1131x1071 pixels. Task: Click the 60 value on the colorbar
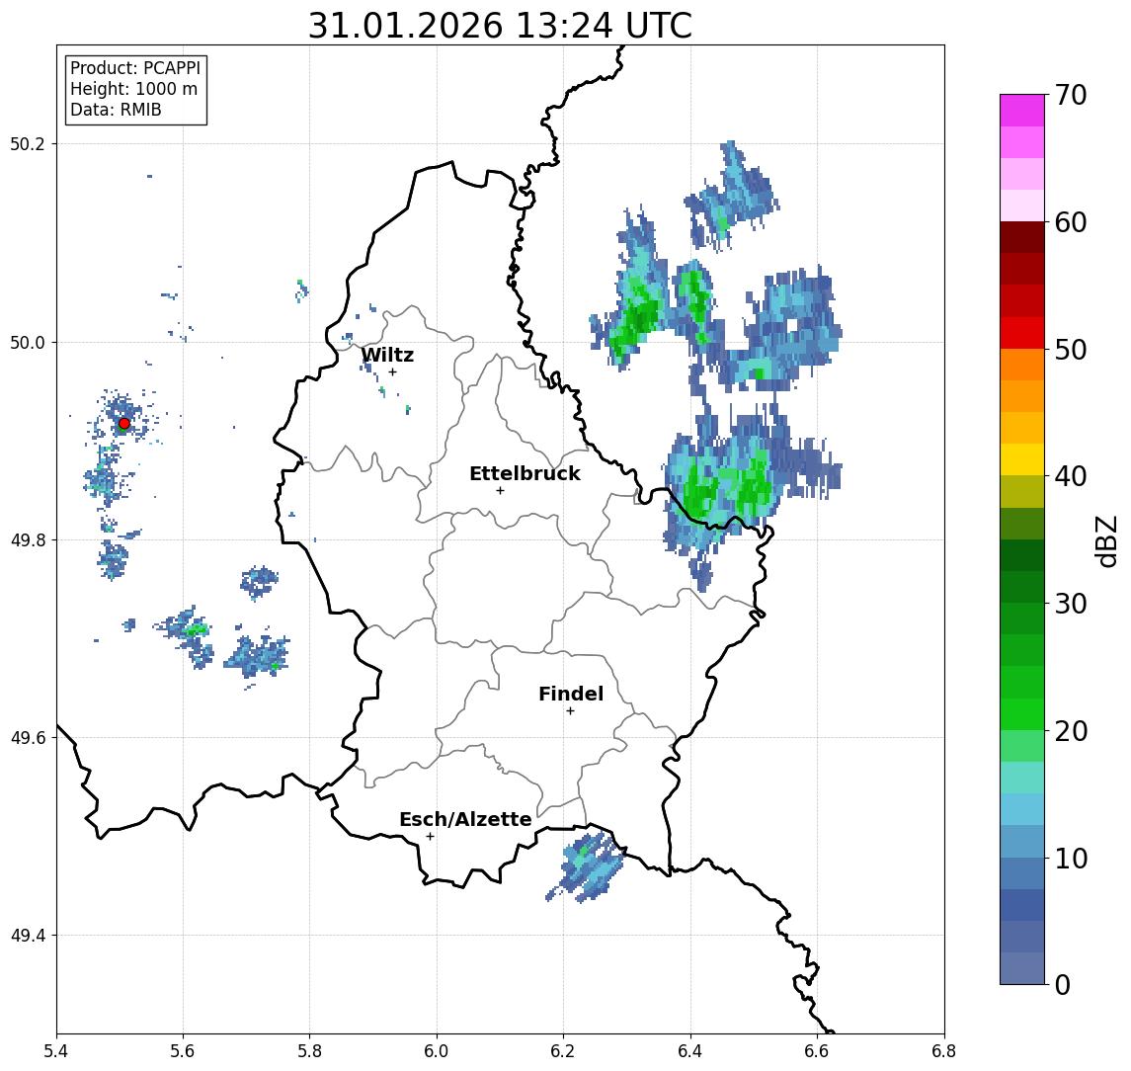point(1071,222)
